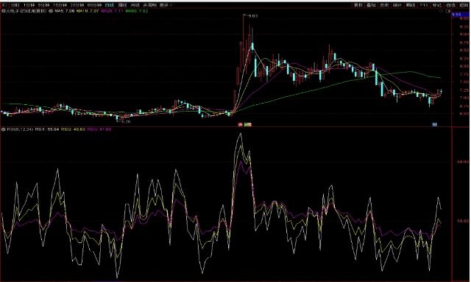Expand the 更多 timeframe options
This screenshot has width=471, height=282.
tap(166, 5)
